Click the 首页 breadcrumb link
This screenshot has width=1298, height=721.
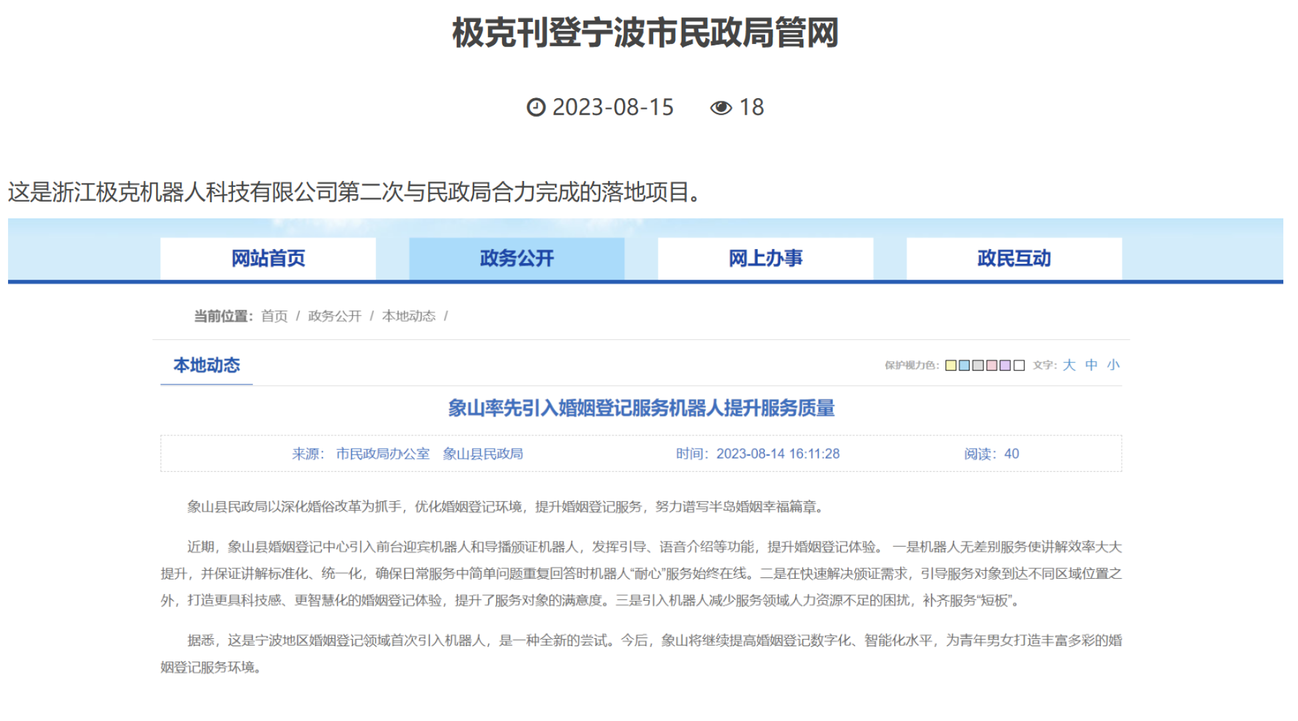tap(274, 316)
